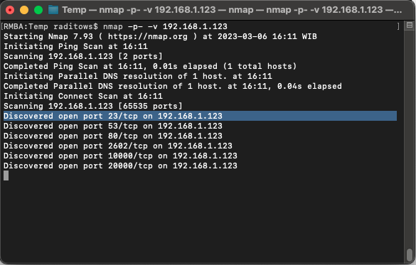Viewport: 416px width, 265px height.
Task: Click the red close window button
Action: [x=10, y=10]
